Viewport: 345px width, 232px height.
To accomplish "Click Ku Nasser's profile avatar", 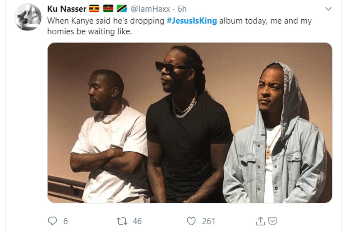I will [x=28, y=14].
